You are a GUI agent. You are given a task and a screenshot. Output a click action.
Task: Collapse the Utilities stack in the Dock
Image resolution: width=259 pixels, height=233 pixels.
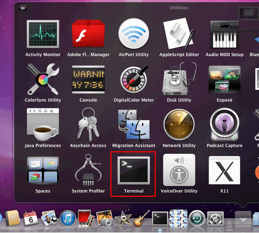[243, 219]
